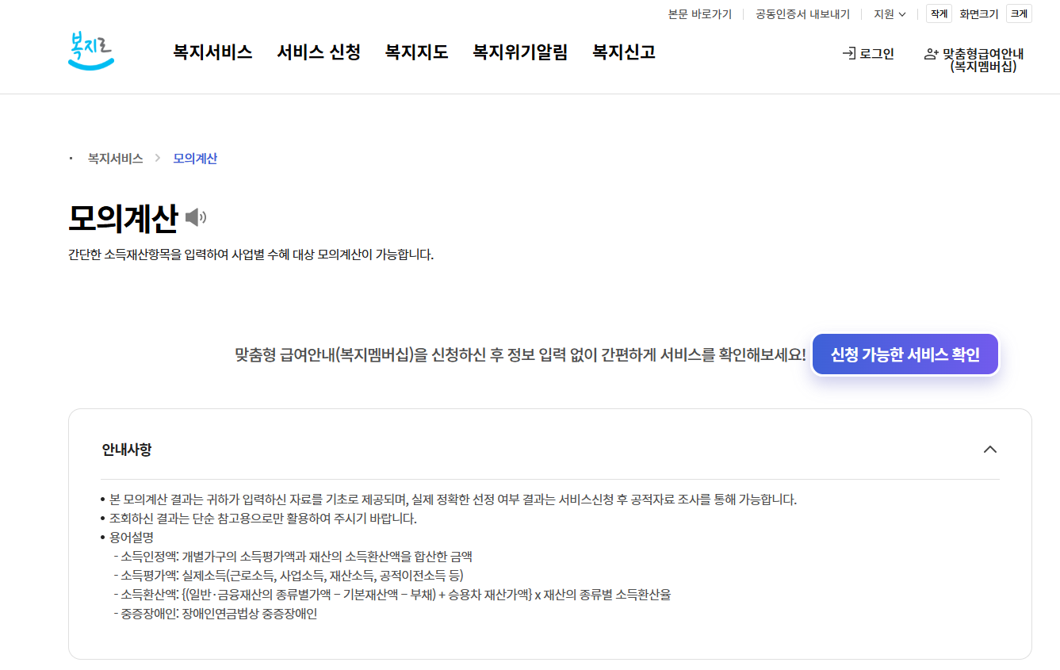Image resolution: width=1060 pixels, height=670 pixels.
Task: Click the 화면크기 button
Action: click(x=980, y=13)
